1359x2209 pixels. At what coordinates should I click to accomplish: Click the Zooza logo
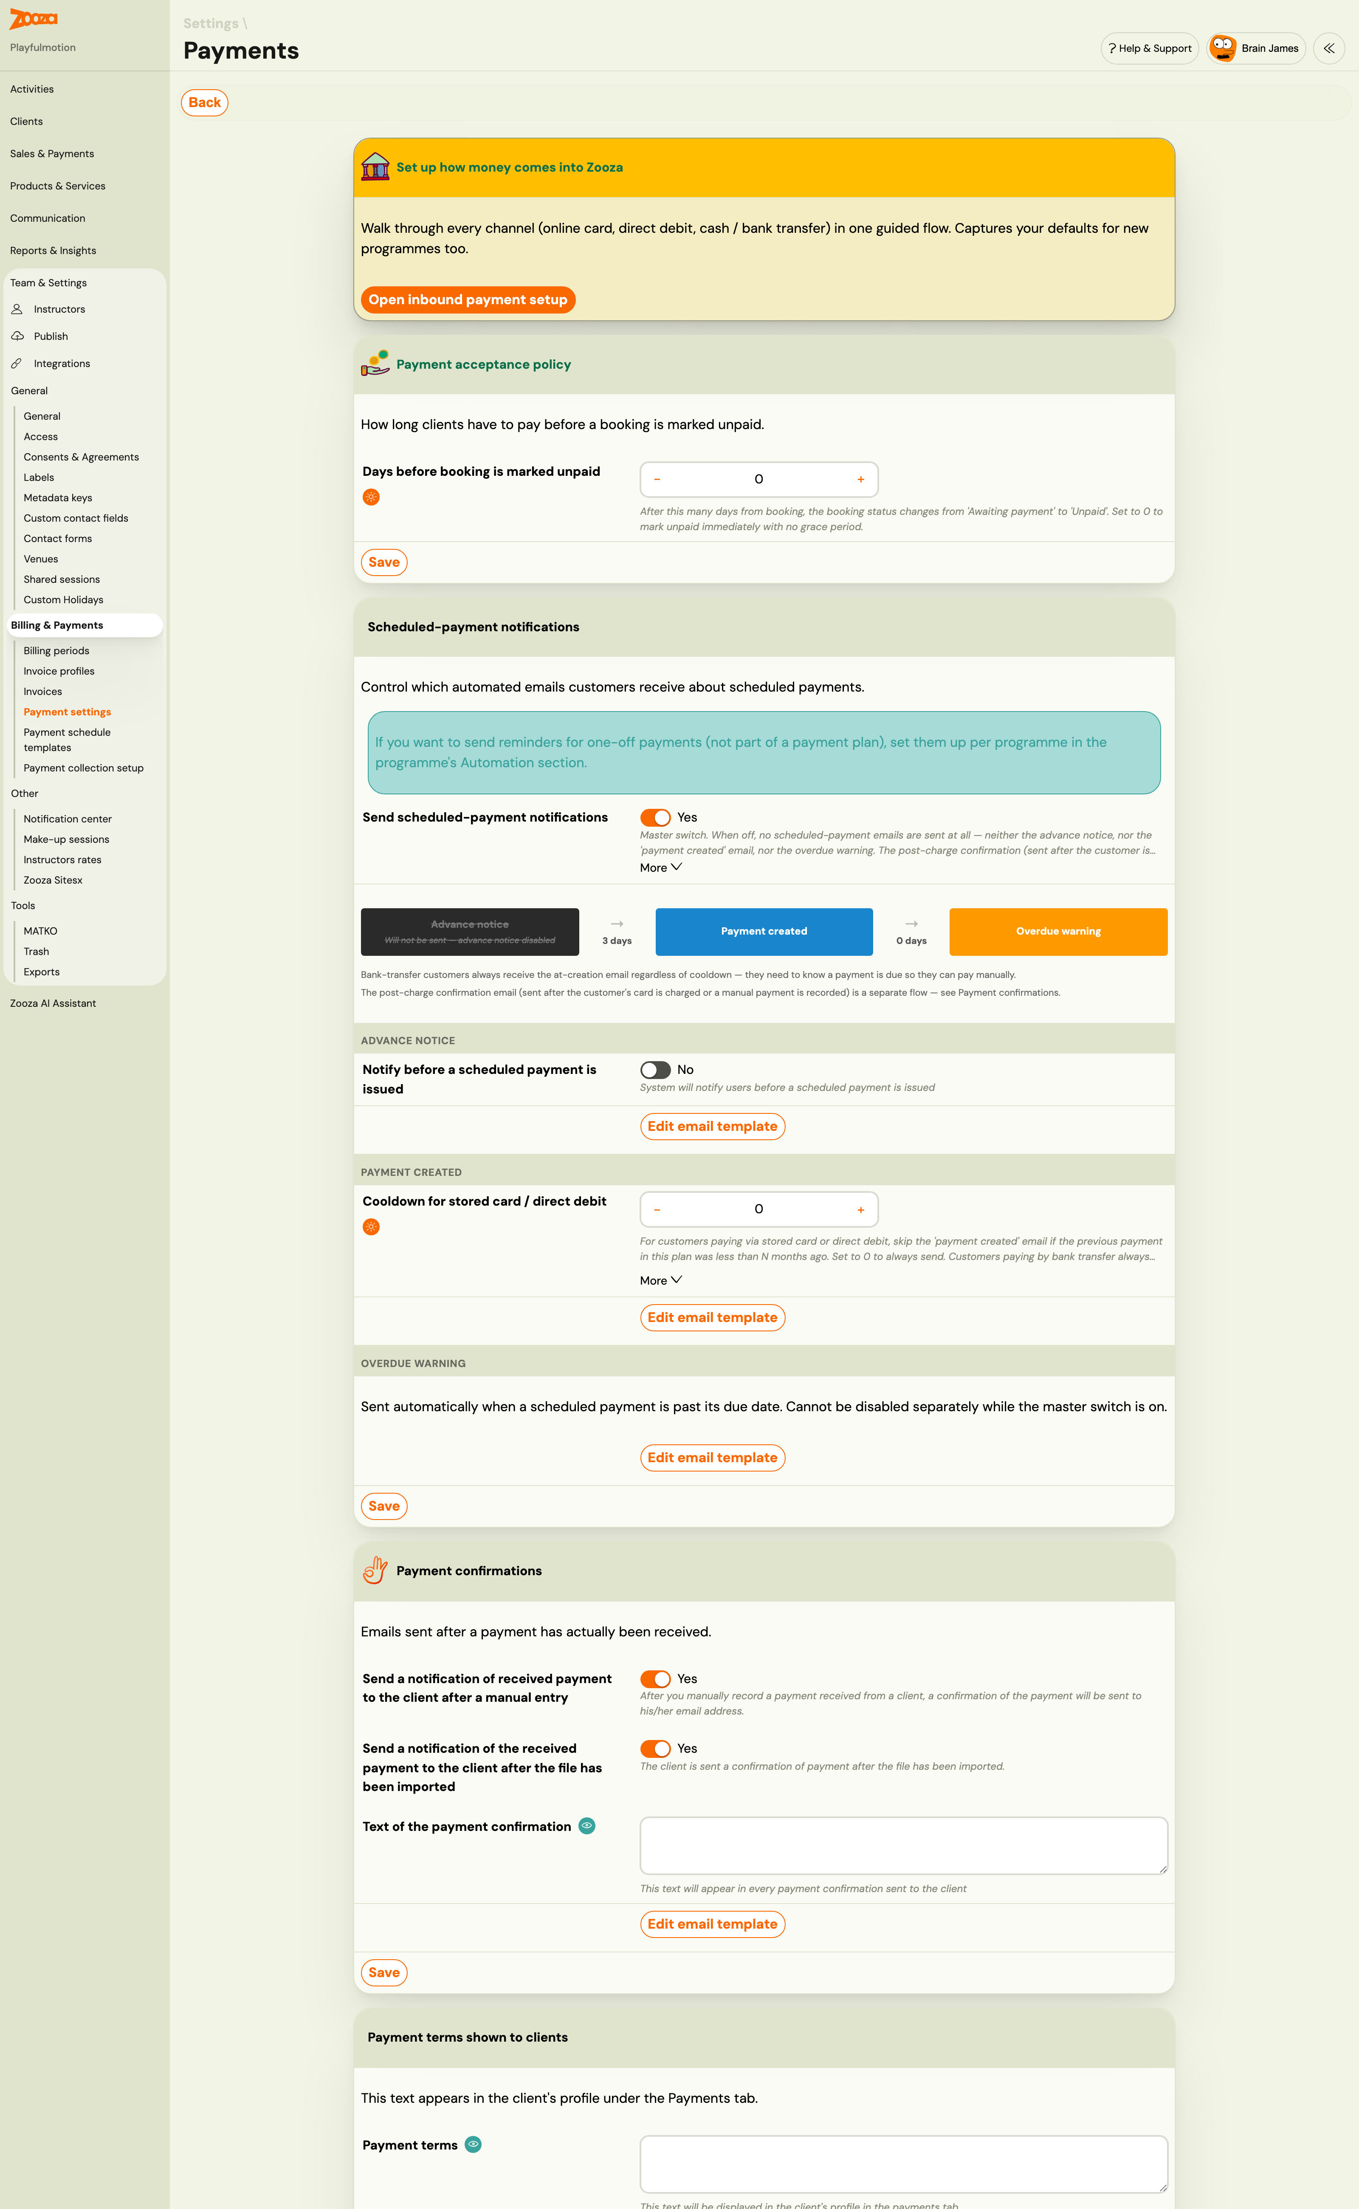click(33, 19)
